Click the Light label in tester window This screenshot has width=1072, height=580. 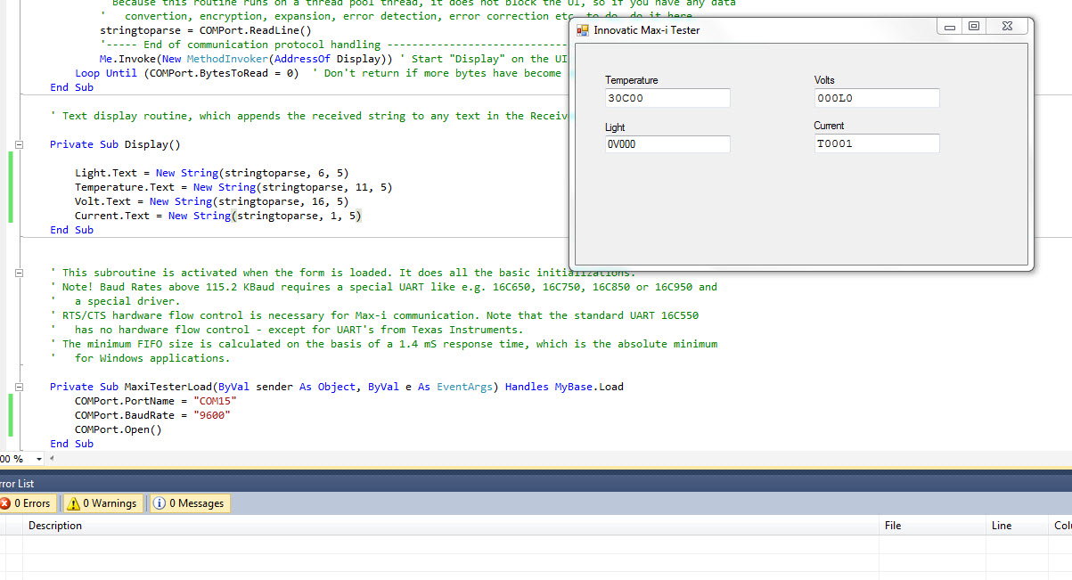pos(615,127)
